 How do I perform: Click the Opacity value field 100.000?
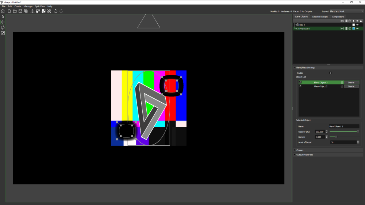320,132
